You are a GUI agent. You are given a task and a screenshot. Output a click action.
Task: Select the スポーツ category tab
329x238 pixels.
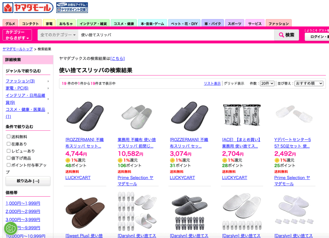(x=235, y=23)
